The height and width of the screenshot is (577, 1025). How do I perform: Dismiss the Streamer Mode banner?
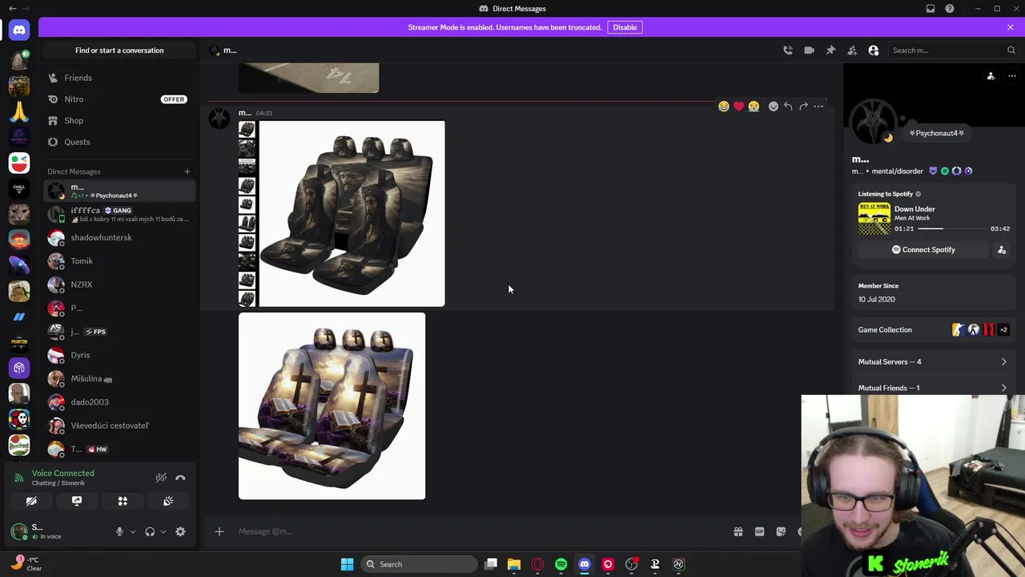(1011, 27)
